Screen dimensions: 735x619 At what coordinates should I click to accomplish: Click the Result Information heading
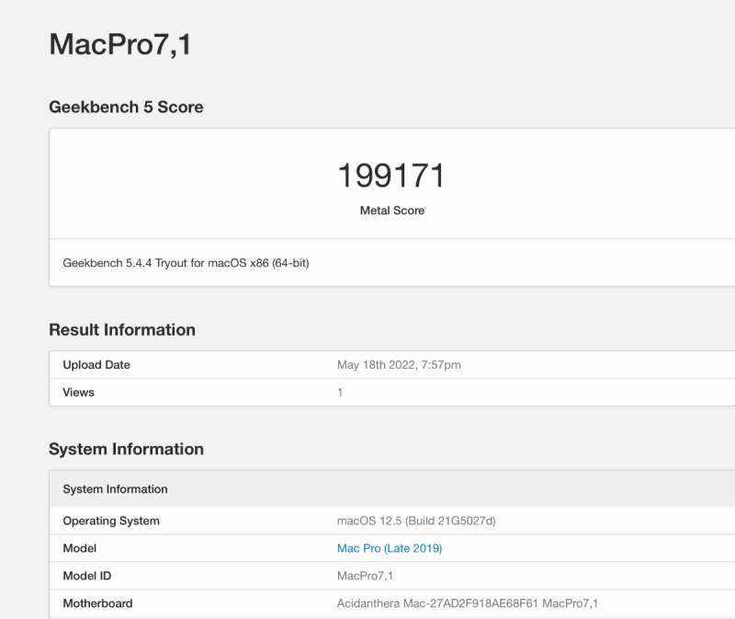[x=122, y=330]
